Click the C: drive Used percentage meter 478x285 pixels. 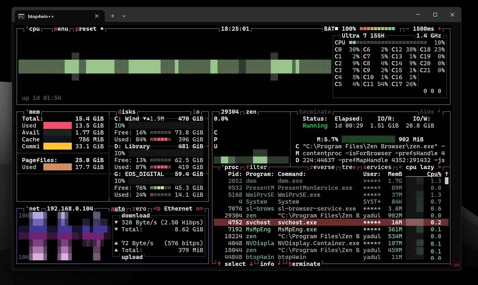(161, 139)
